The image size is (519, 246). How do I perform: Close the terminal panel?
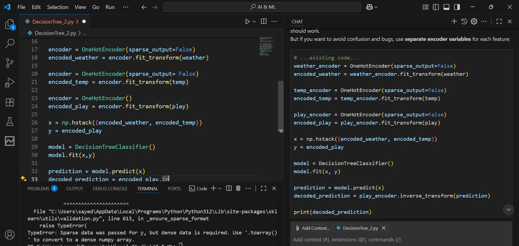pyautogui.click(x=274, y=188)
